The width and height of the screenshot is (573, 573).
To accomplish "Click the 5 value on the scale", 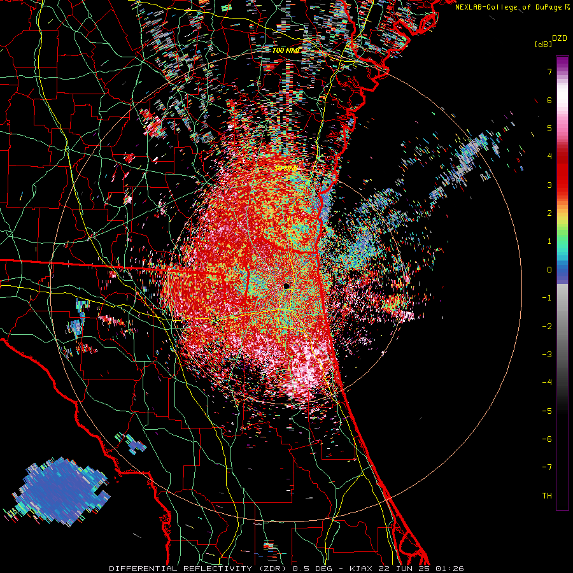I will coord(549,128).
